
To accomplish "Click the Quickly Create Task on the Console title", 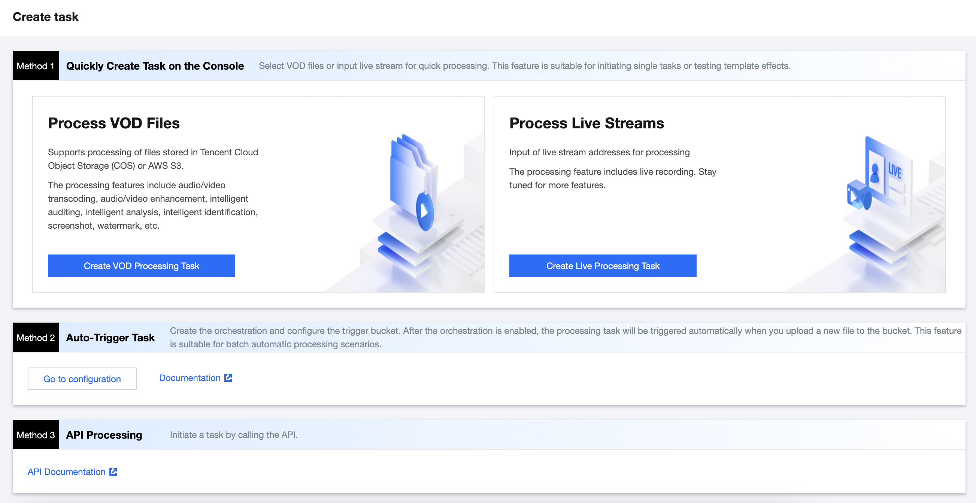I will (x=155, y=66).
